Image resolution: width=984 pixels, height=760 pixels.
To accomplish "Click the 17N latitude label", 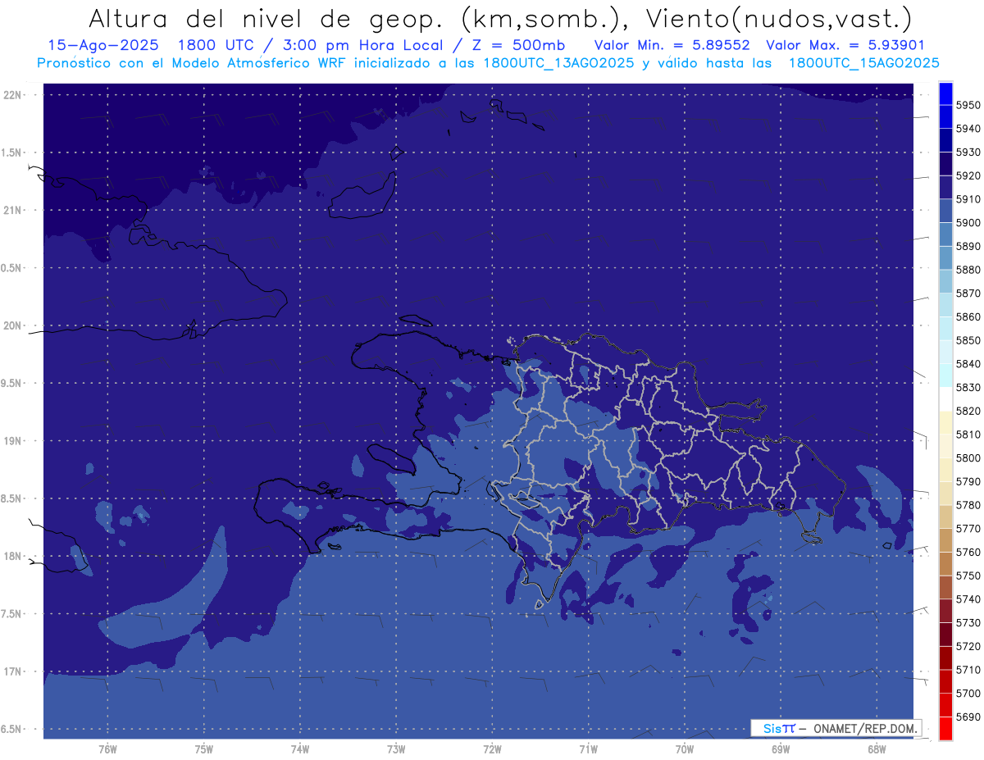I will pos(12,671).
